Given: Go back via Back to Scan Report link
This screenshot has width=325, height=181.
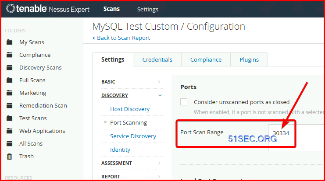Looking at the screenshot, I should 123,38.
